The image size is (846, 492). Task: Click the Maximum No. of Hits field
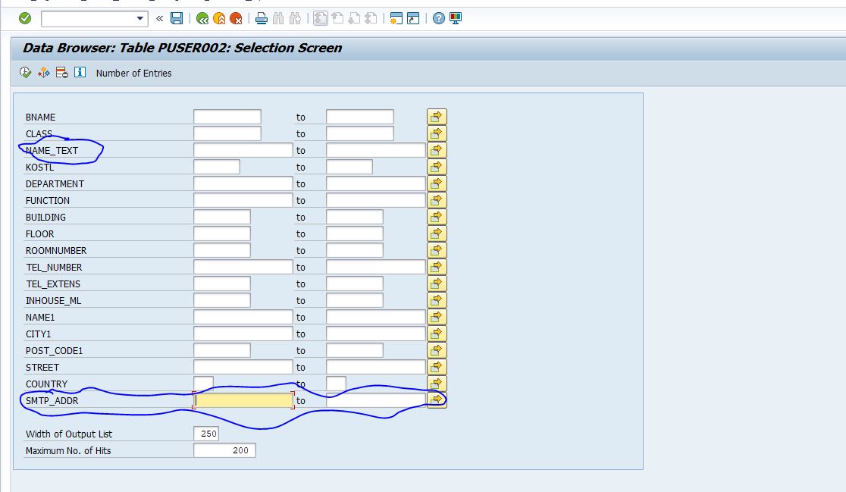pyautogui.click(x=224, y=450)
